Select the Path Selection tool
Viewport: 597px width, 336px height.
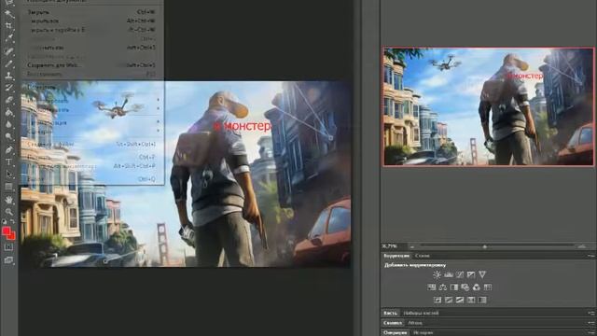pos(9,175)
